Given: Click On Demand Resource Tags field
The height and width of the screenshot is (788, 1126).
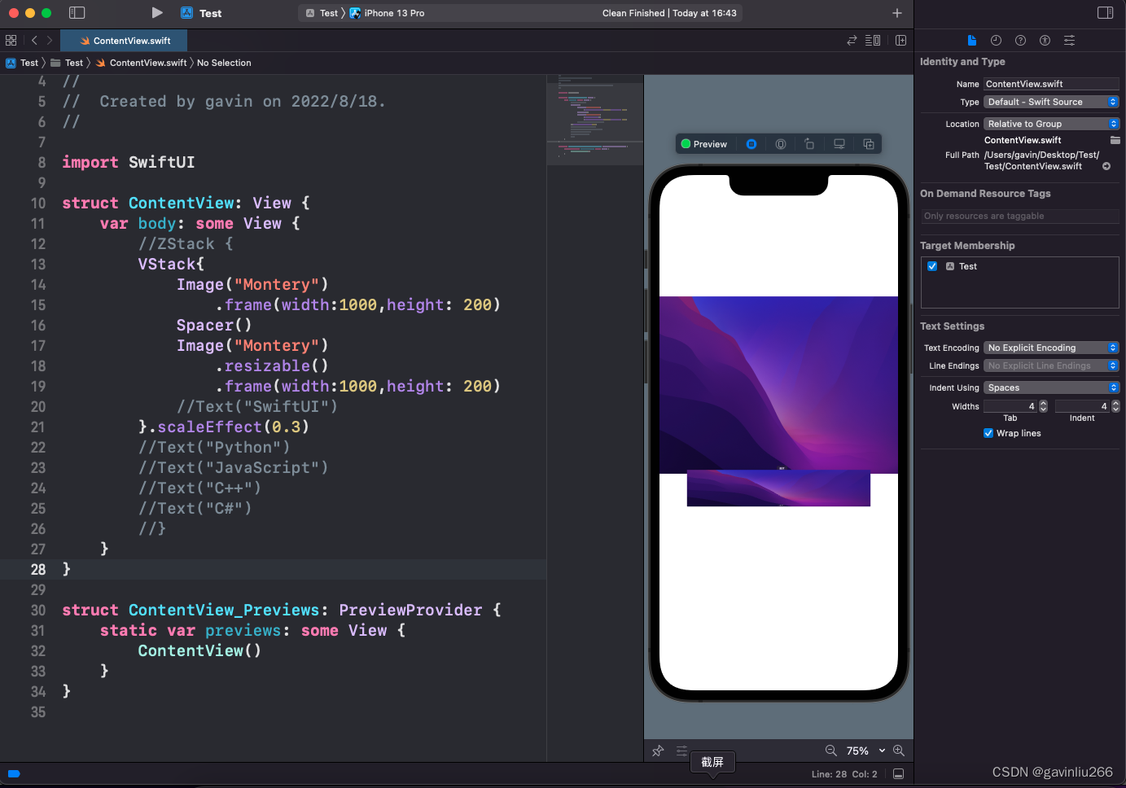Looking at the screenshot, I should pyautogui.click(x=1020, y=216).
